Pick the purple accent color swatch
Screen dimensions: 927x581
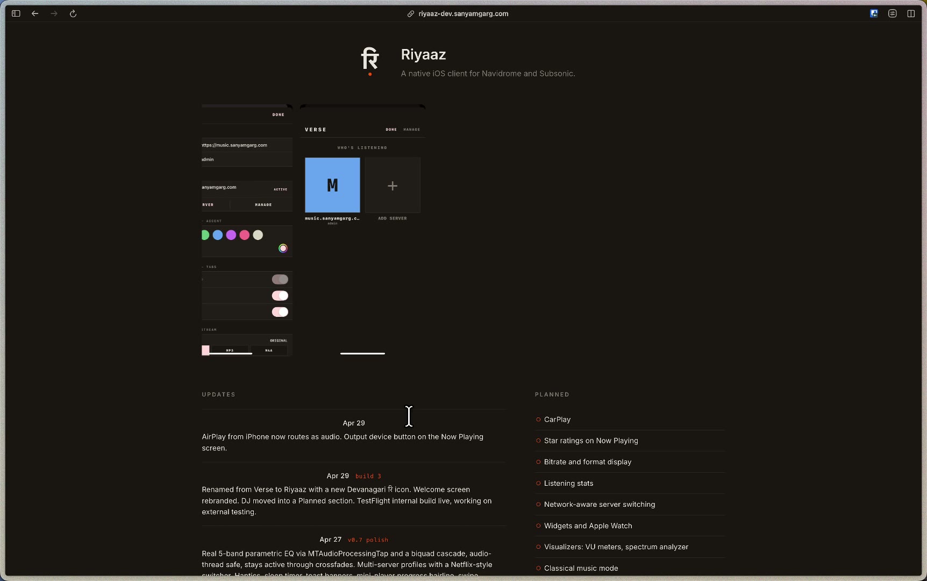(231, 235)
